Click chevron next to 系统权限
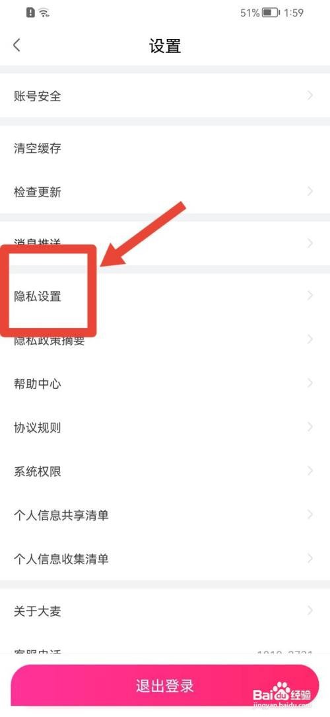 click(x=310, y=471)
